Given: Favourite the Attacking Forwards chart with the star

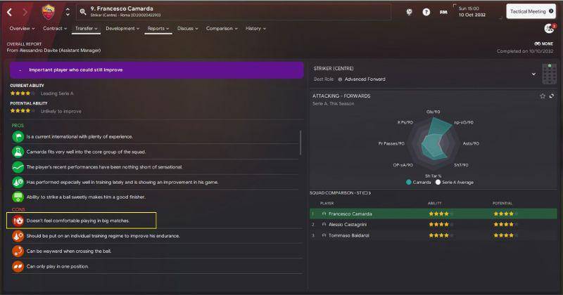Looking at the screenshot, I should [543, 96].
